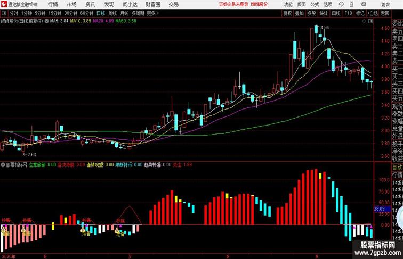Open the 发现 menu
The width and height of the screenshot is (403, 259).
click(109, 4)
